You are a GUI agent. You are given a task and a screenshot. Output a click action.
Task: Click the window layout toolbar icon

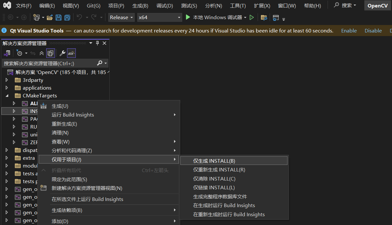pyautogui.click(x=276, y=18)
